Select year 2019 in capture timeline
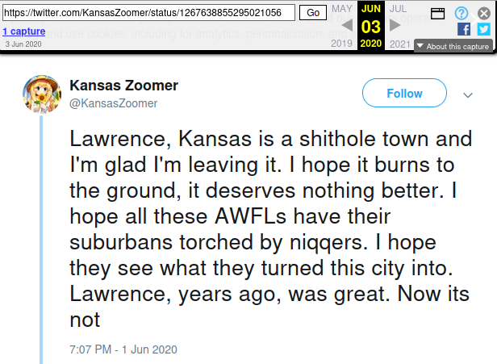Viewport: 497px width, 364px height. click(342, 43)
